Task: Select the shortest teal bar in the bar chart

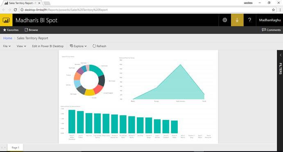Action: point(174,127)
